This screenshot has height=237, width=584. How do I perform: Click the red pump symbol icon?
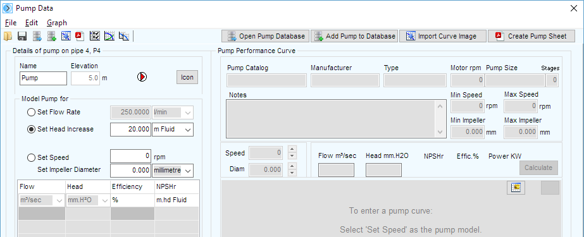(142, 77)
